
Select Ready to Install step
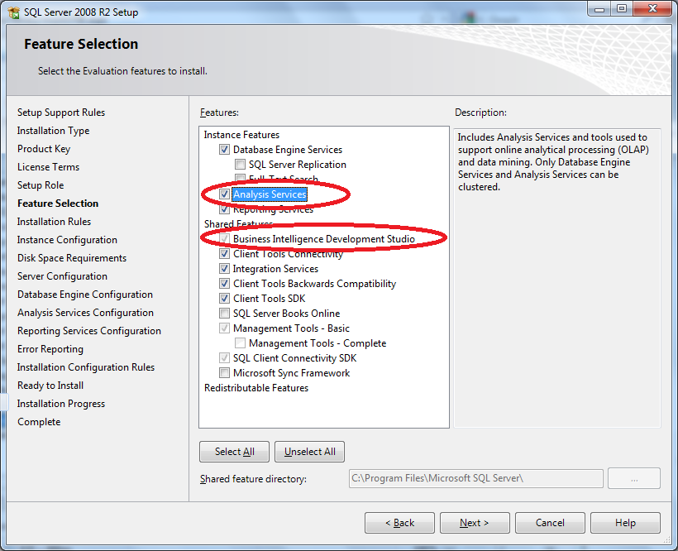(50, 386)
